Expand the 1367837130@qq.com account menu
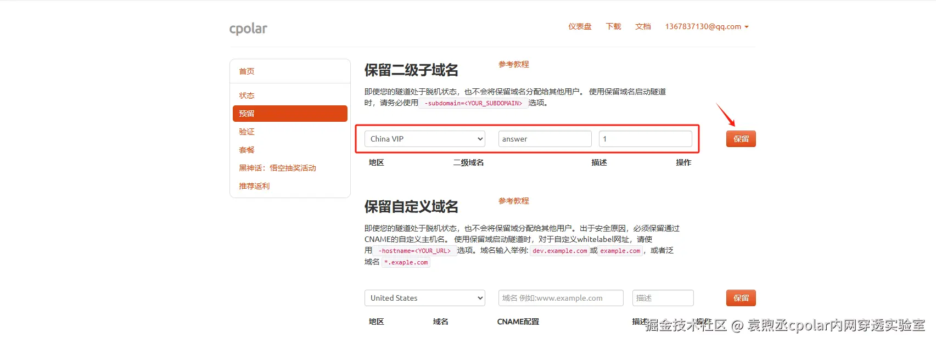Screen dimensions: 936x344 pos(707,26)
